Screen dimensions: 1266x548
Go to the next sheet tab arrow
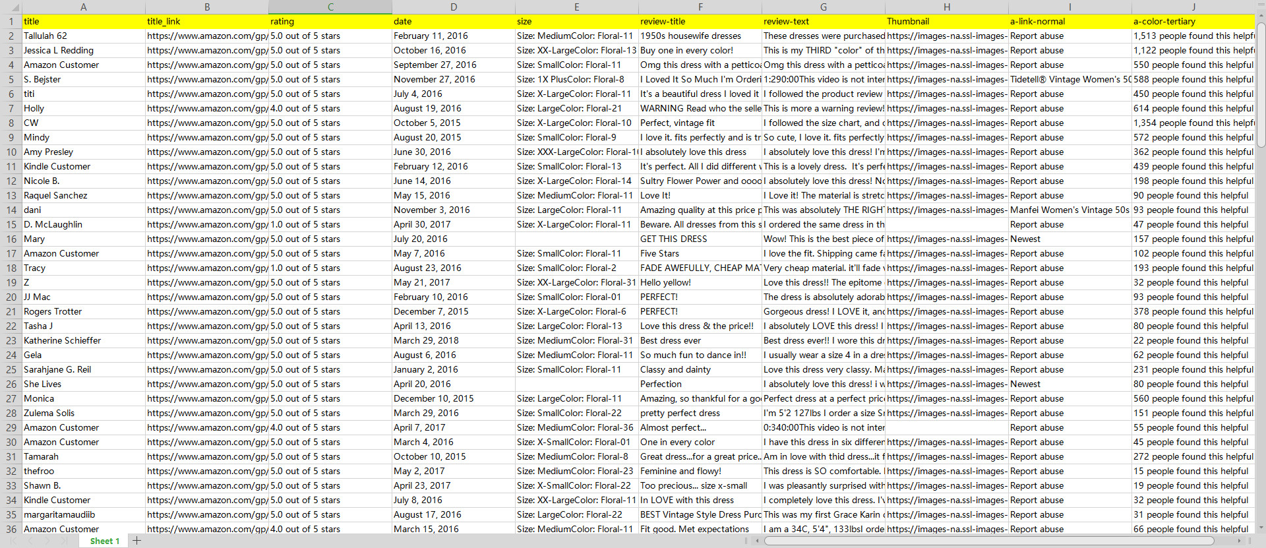click(x=47, y=541)
